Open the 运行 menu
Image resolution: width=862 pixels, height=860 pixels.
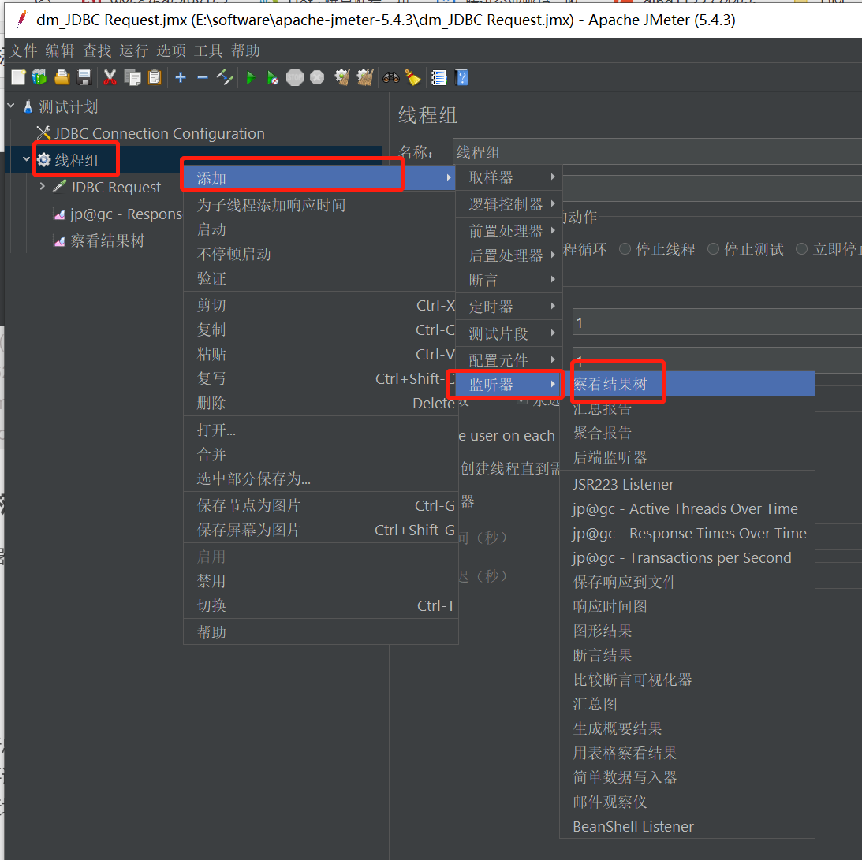(x=134, y=50)
